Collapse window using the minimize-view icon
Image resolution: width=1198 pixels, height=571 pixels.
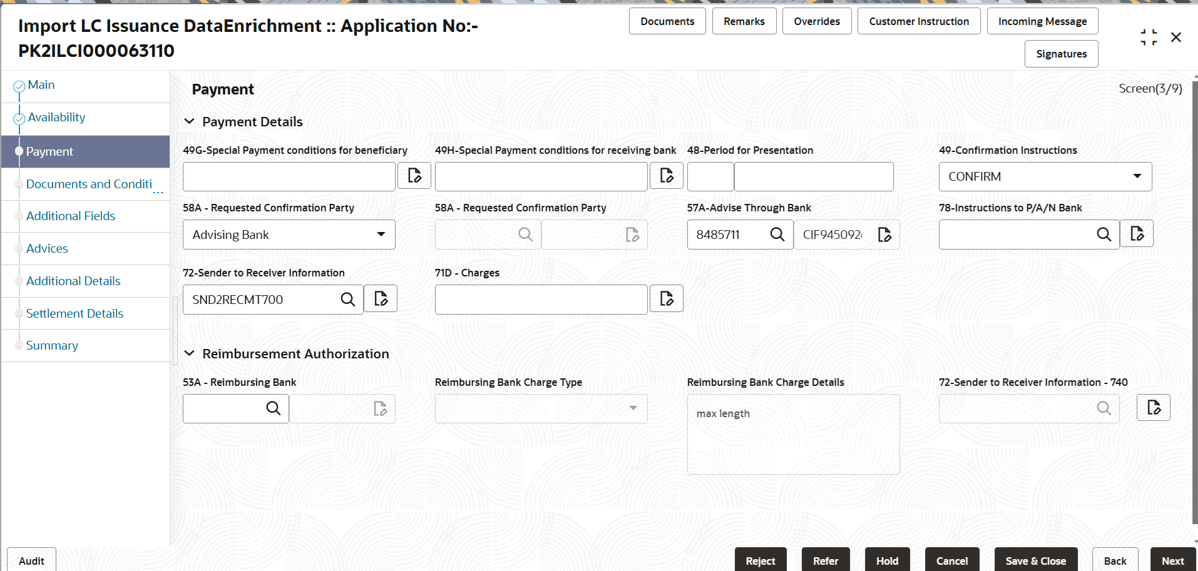click(1149, 38)
